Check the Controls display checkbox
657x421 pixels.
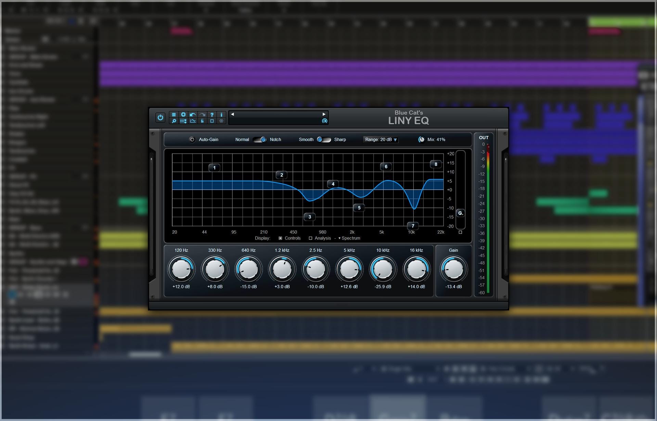click(280, 238)
